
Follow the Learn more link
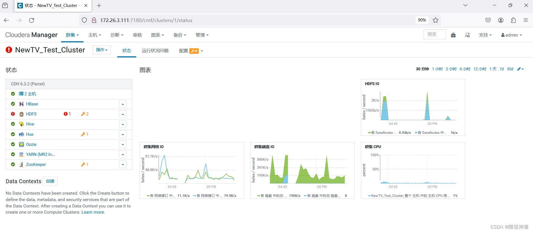click(x=93, y=212)
